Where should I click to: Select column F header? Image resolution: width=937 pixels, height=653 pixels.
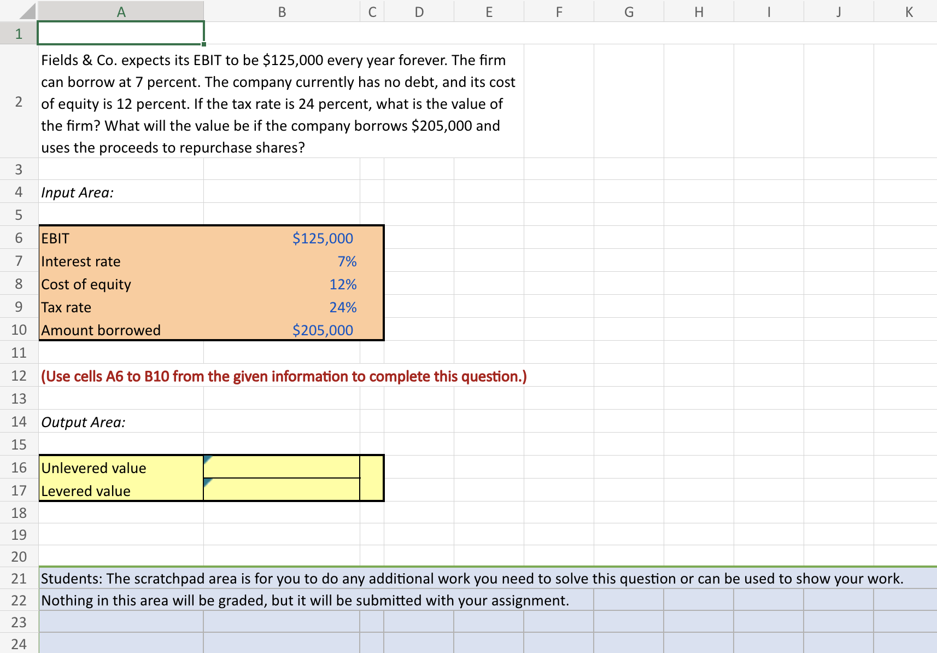coord(559,11)
